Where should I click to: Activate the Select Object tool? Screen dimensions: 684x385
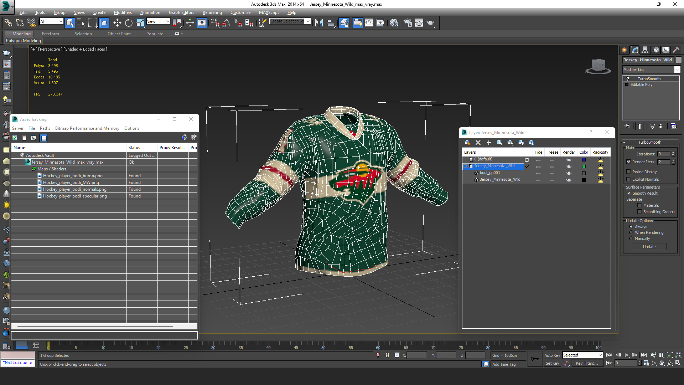[x=69, y=23]
